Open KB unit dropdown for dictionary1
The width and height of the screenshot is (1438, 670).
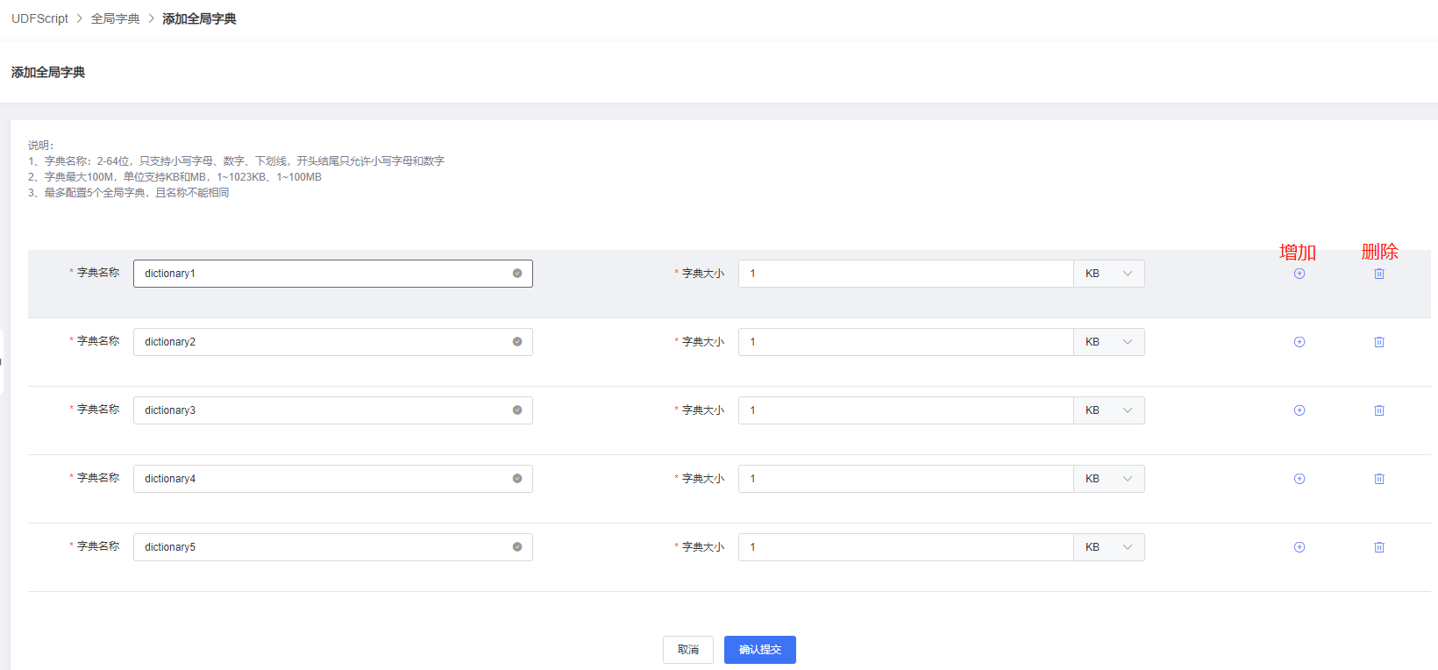pyautogui.click(x=1109, y=274)
